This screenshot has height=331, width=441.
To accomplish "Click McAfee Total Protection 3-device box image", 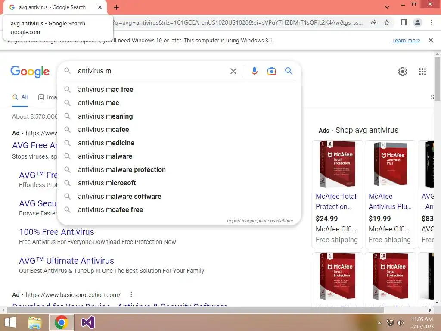I will tap(338, 164).
